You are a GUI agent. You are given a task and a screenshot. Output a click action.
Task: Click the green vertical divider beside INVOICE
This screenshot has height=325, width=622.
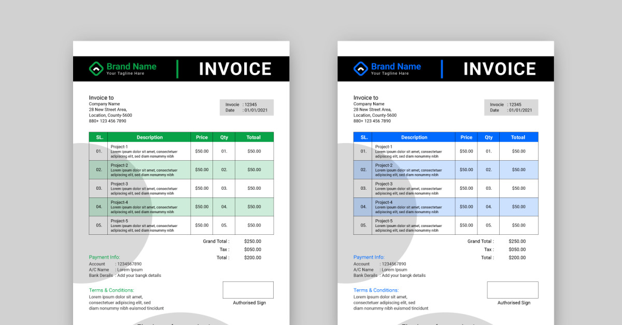pyautogui.click(x=177, y=69)
